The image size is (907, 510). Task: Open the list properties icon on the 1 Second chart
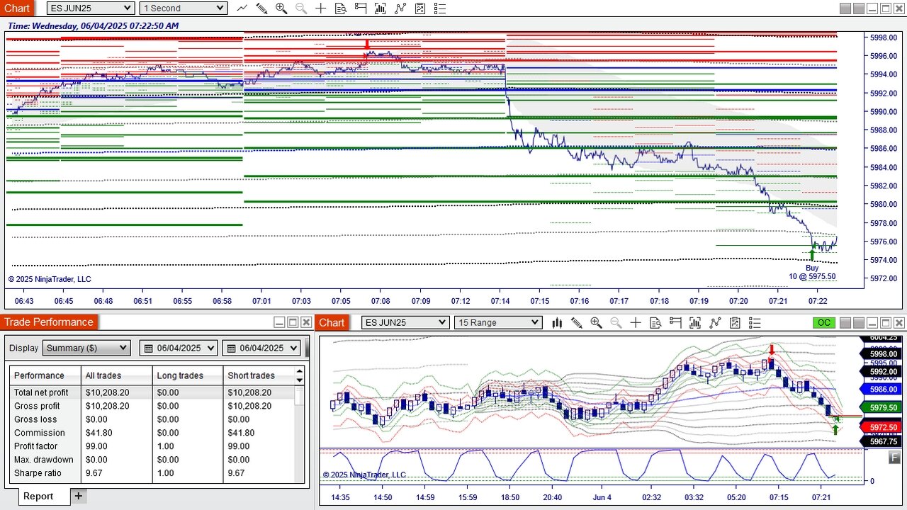point(440,8)
